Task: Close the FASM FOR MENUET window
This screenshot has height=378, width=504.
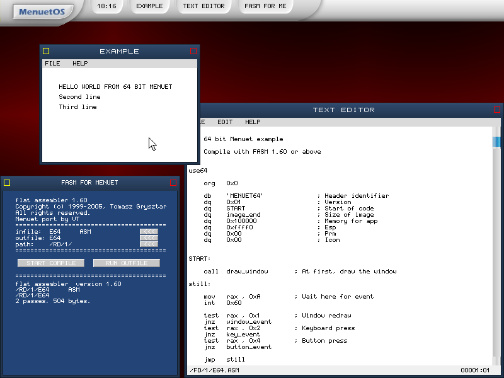Action: 173,183
